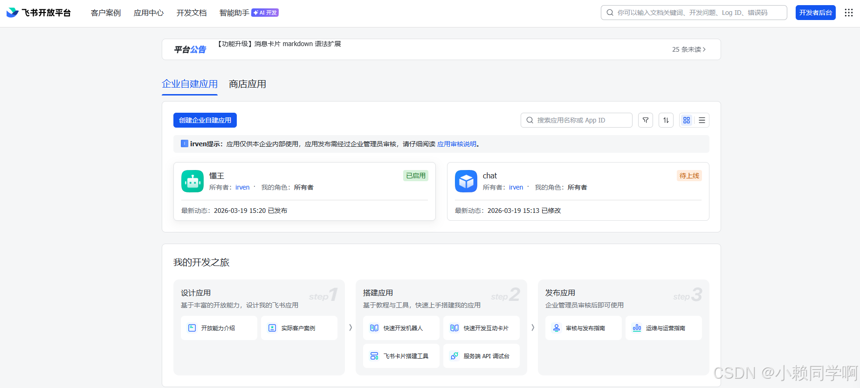860x388 pixels.
Task: Click the AI 开发 badge
Action: (x=265, y=13)
